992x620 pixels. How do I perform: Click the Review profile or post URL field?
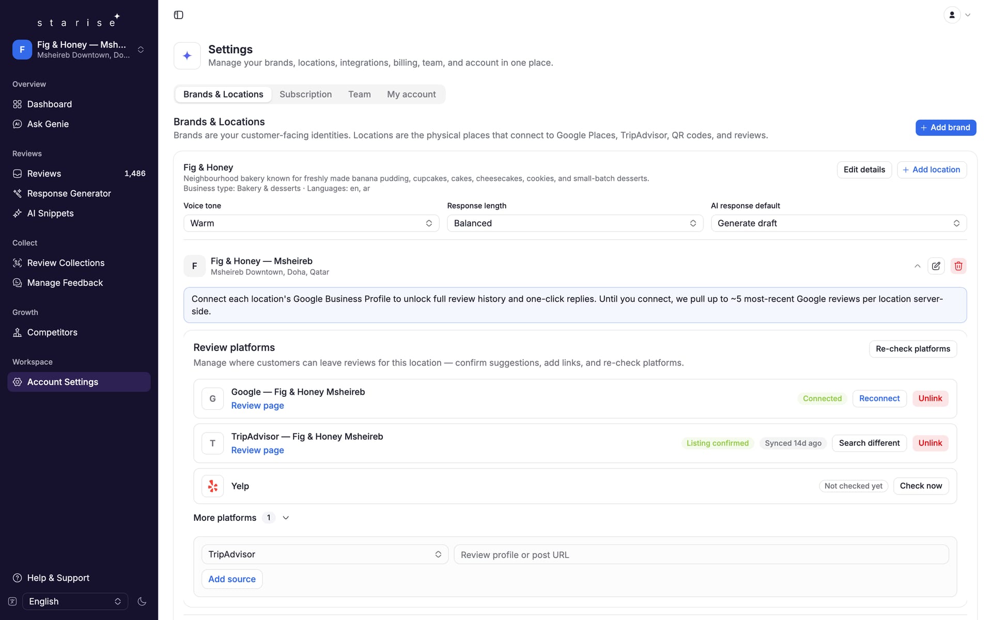coord(701,554)
